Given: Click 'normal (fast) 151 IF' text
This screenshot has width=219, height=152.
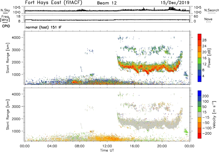Looking at the screenshot, I should coord(44,27).
